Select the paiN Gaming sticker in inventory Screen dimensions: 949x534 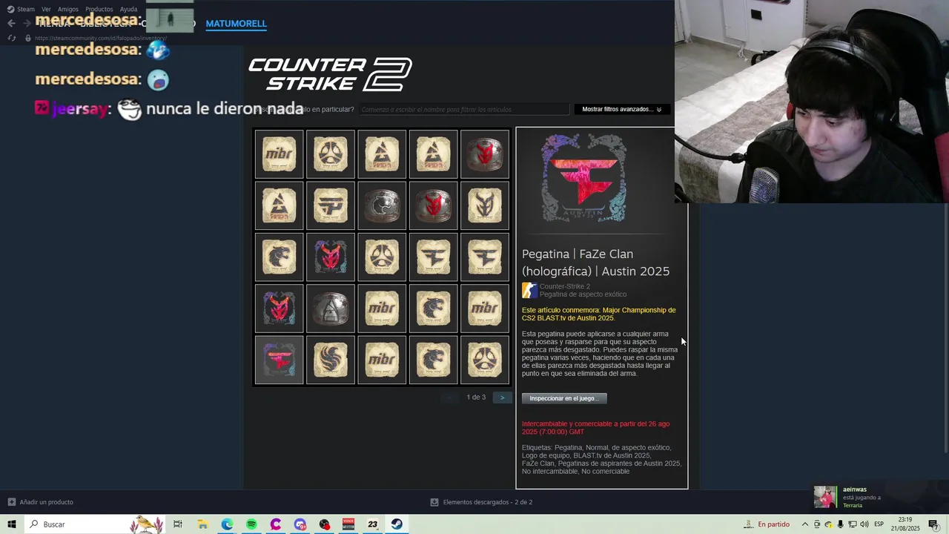331,206
